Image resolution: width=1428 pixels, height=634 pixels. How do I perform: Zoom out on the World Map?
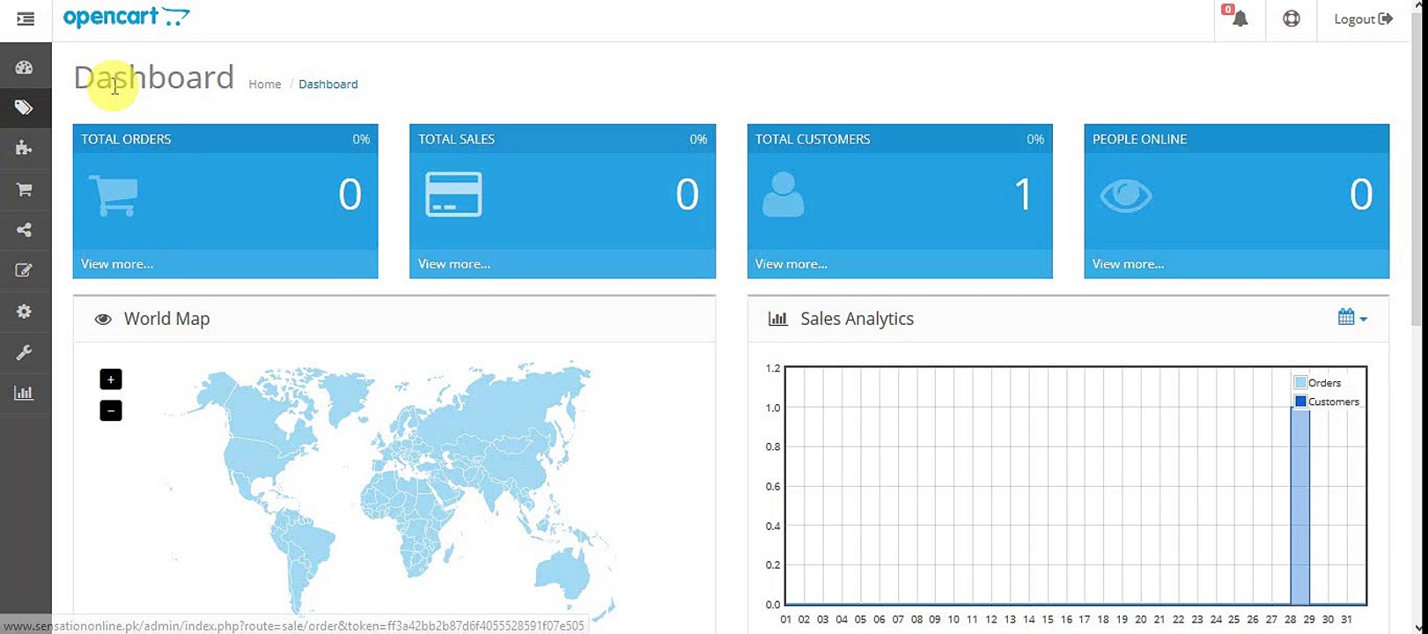point(111,411)
